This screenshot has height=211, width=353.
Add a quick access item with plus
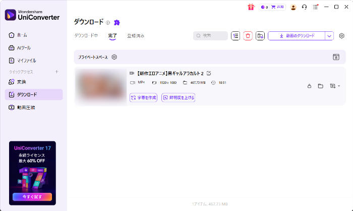click(x=56, y=72)
